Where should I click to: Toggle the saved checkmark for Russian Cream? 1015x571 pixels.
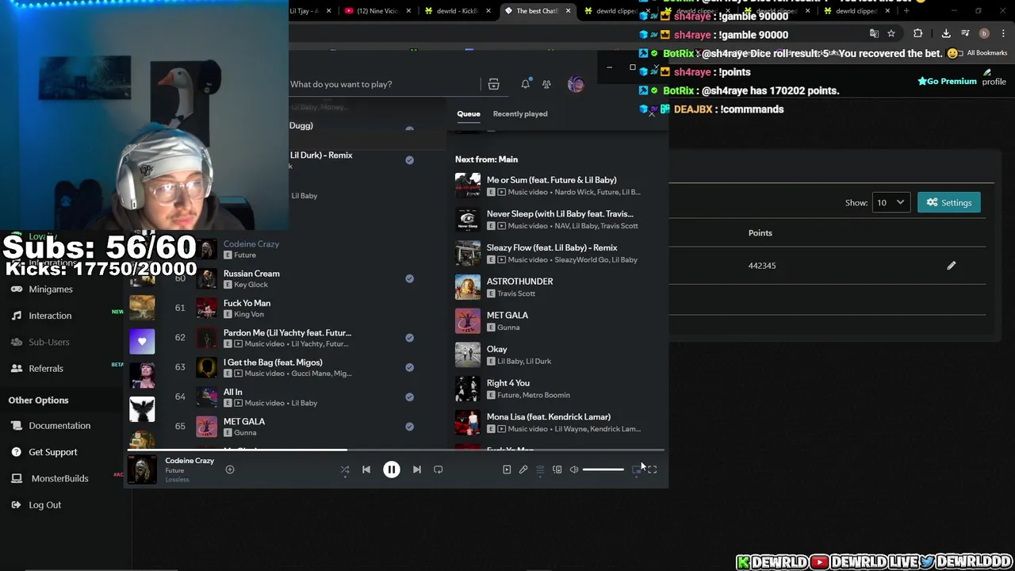(x=409, y=278)
